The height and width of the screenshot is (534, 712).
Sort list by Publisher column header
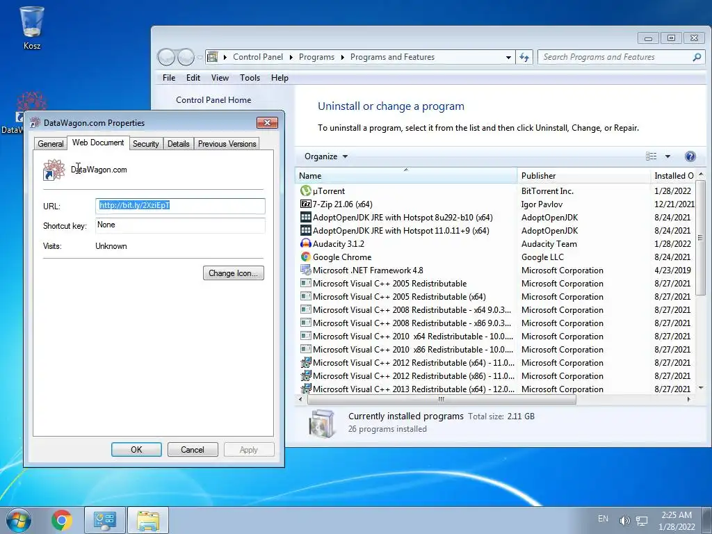583,176
